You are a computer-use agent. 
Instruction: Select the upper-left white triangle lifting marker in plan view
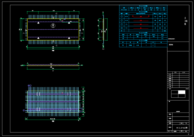[38, 23]
